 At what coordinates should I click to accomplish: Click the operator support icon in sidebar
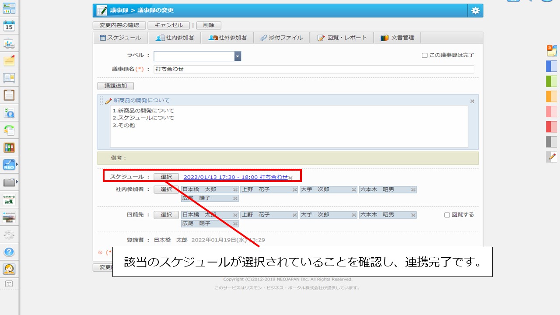[9, 269]
